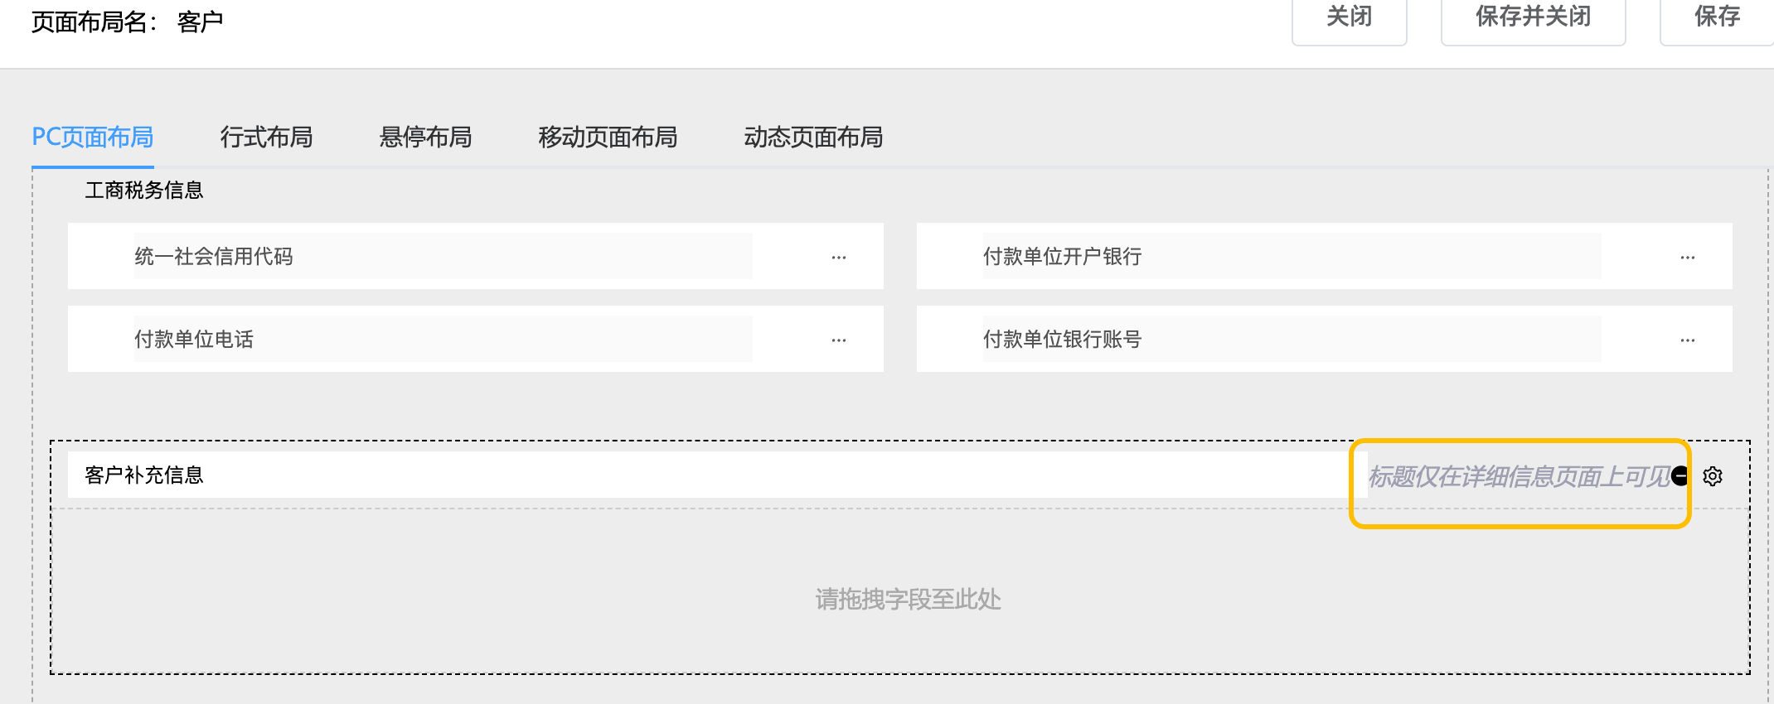The width and height of the screenshot is (1774, 704).
Task: Open settings gear for 客户补充信息 section
Action: [x=1713, y=476]
